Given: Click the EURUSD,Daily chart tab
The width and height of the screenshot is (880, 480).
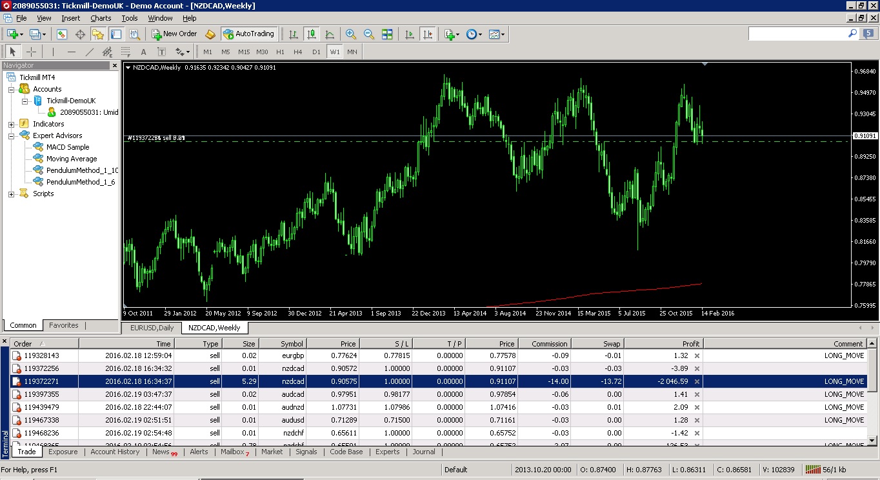Looking at the screenshot, I should click(x=152, y=328).
